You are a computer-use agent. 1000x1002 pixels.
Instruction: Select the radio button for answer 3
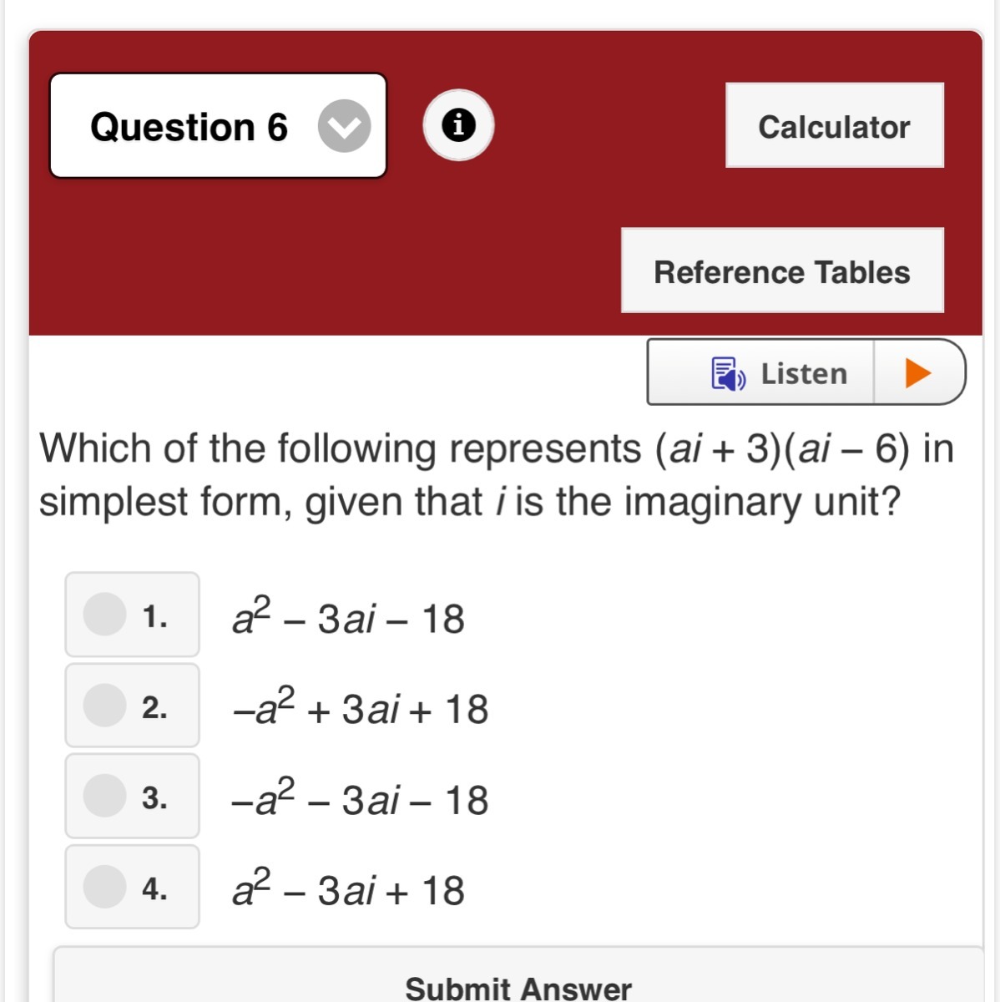(x=105, y=795)
